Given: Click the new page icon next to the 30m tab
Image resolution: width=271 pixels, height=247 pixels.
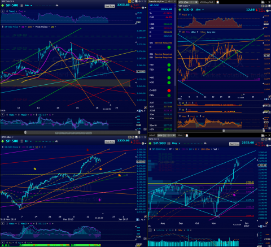Looking at the screenshot, I should 187,135.
